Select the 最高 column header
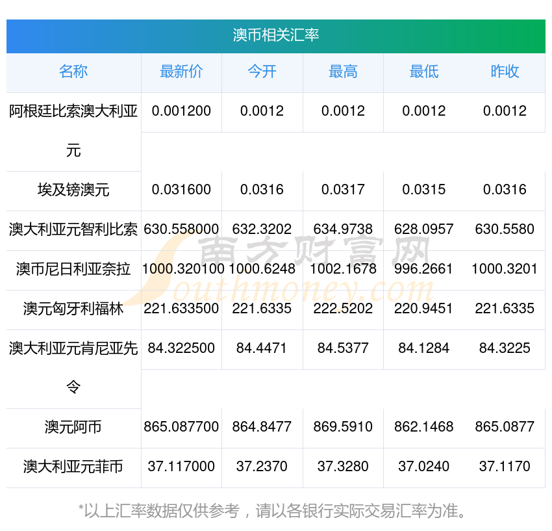The width and height of the screenshot is (552, 531). pyautogui.click(x=343, y=71)
